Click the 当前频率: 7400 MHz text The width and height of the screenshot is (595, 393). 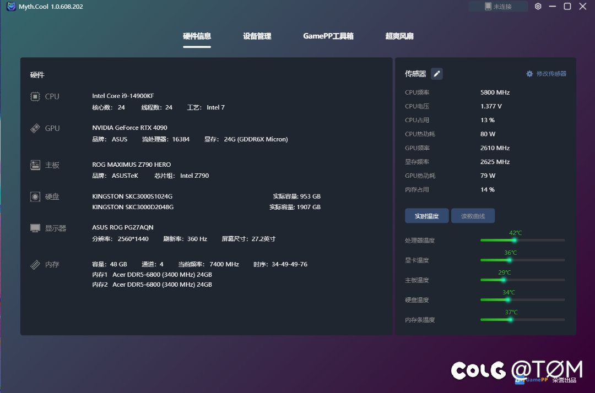(x=209, y=264)
